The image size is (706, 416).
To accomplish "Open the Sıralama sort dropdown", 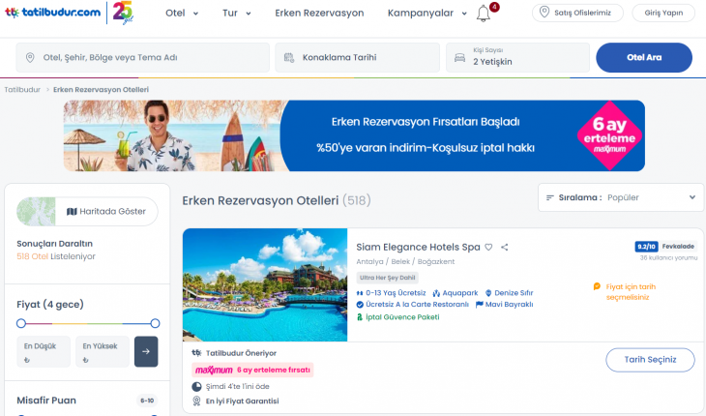I will coord(620,197).
